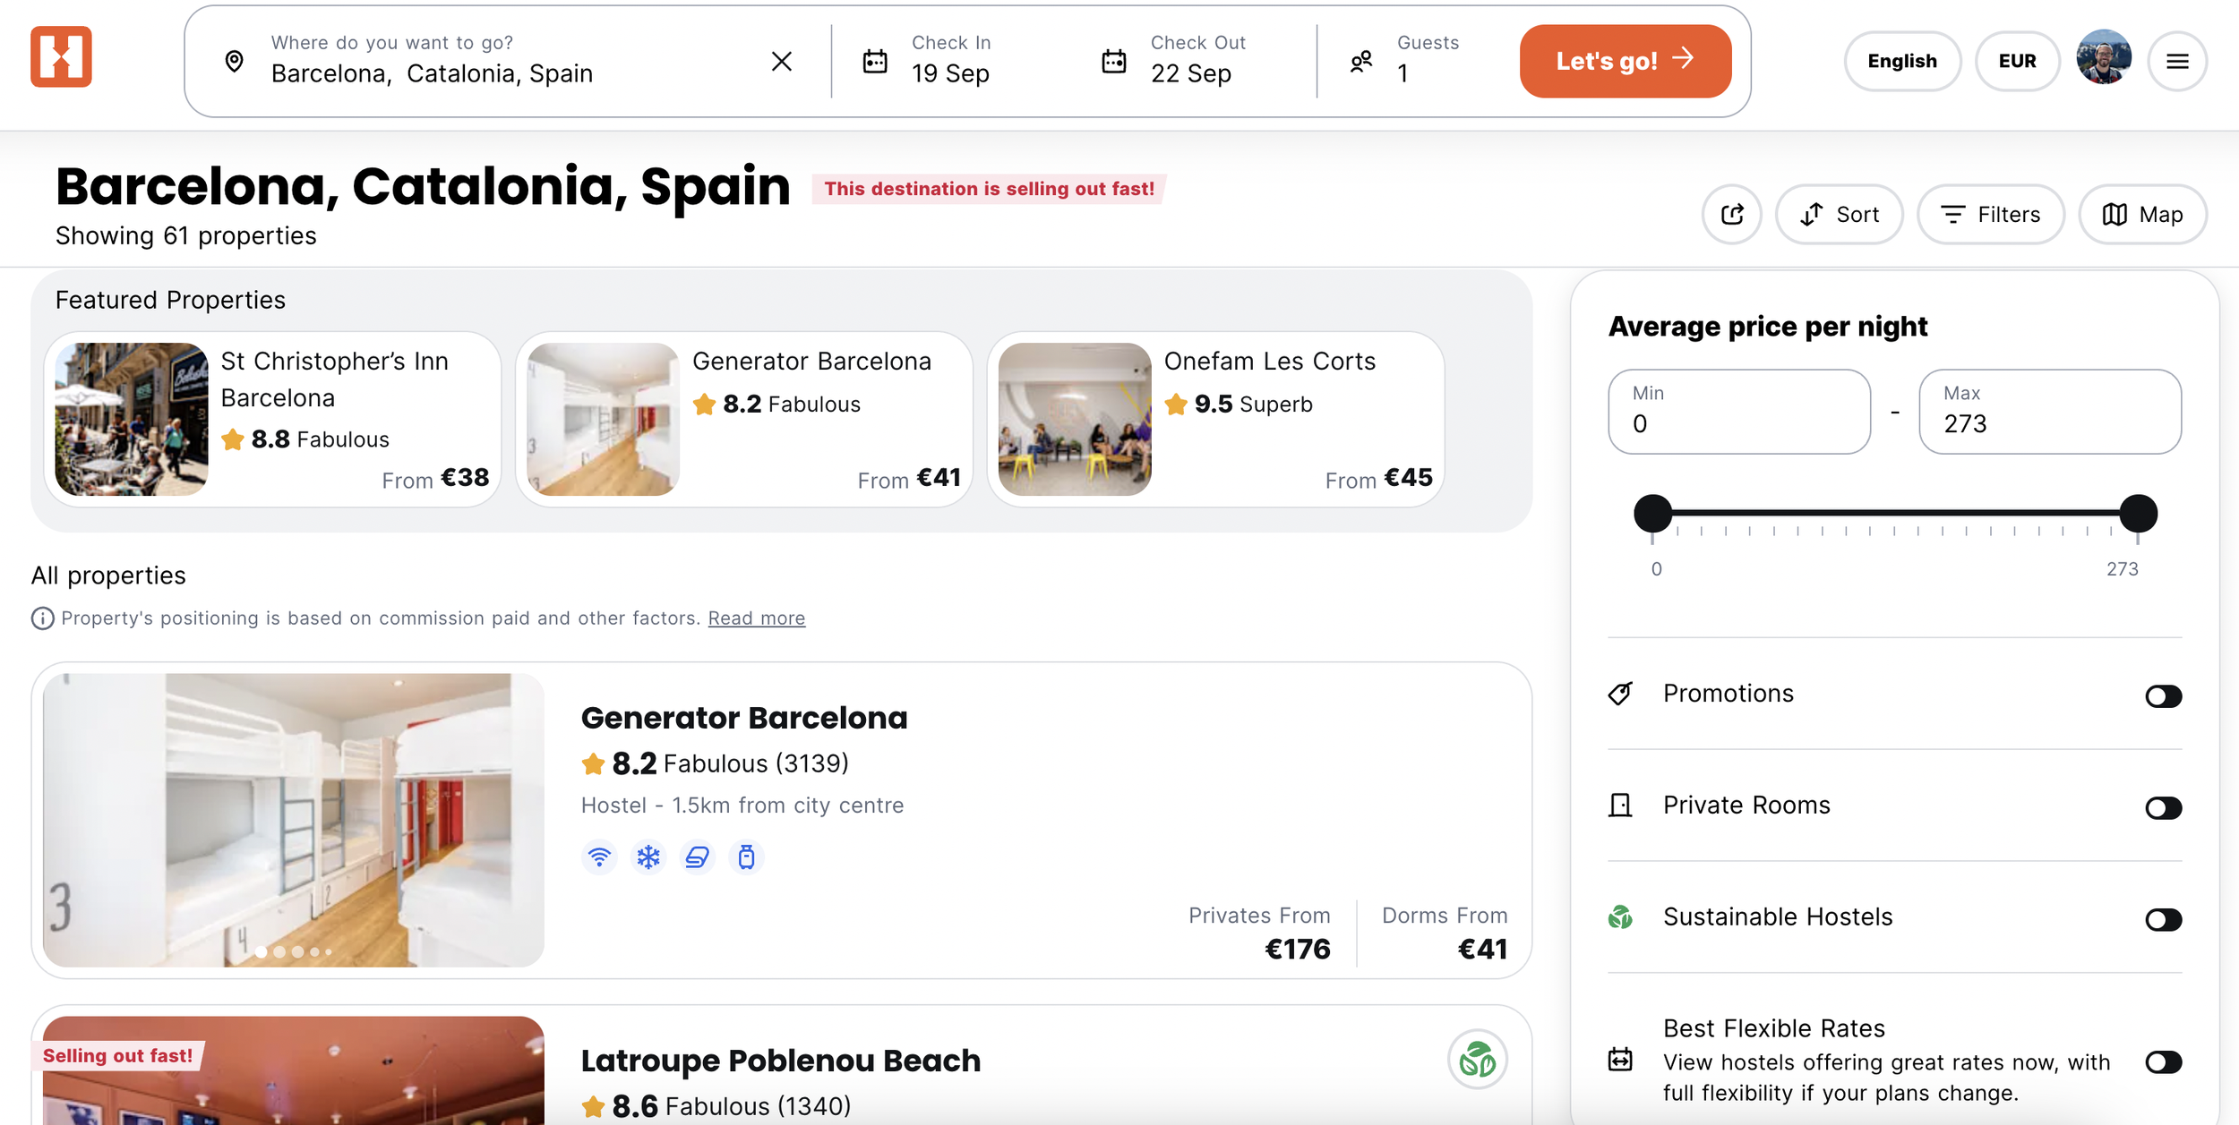Click the Check In calendar icon

[874, 61]
